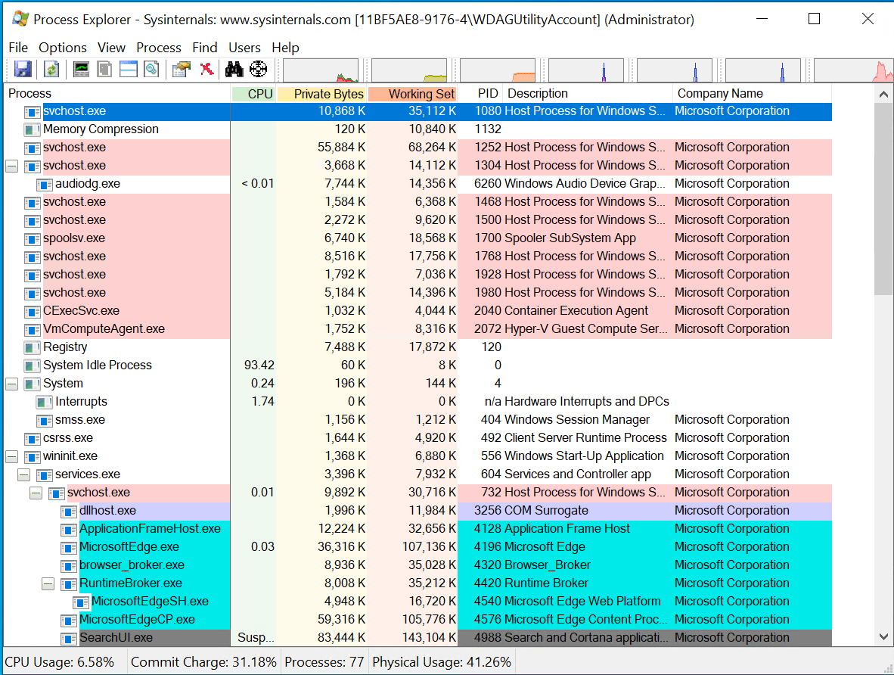The image size is (894, 675).
Task: Click the icon beside spoolsv.exe
Action: click(x=33, y=238)
